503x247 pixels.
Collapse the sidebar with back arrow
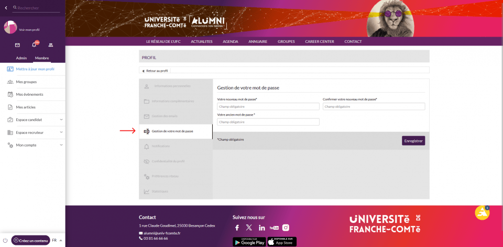6,8
